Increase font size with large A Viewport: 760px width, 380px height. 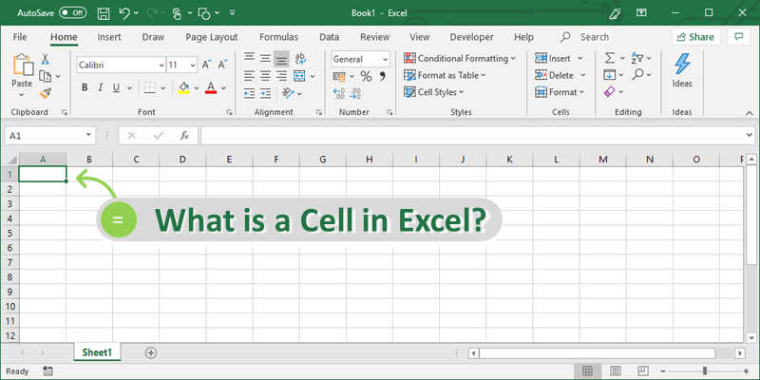point(206,65)
